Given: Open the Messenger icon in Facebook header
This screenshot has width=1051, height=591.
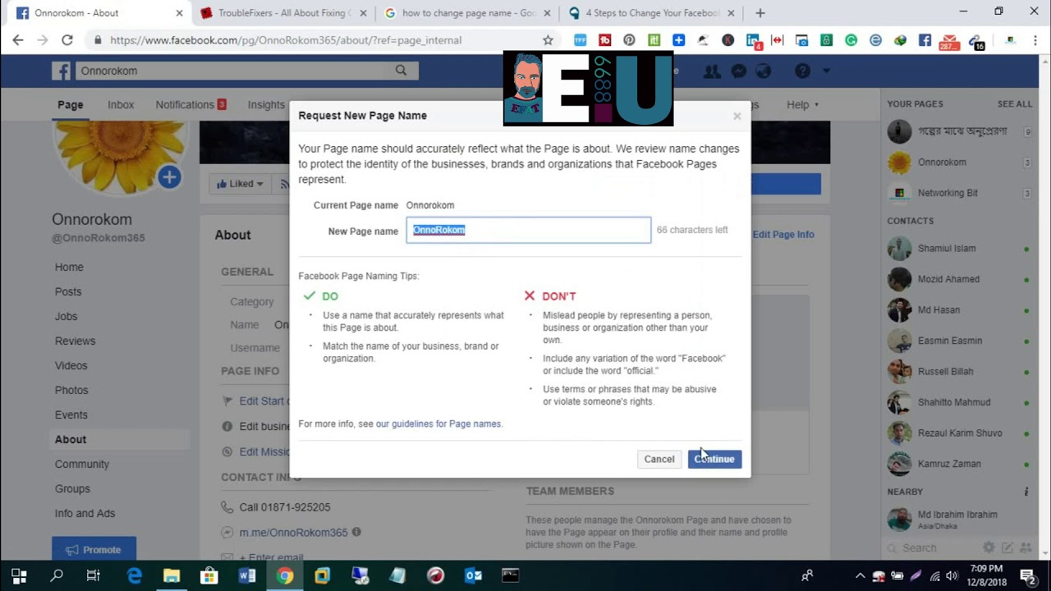Looking at the screenshot, I should tap(738, 71).
